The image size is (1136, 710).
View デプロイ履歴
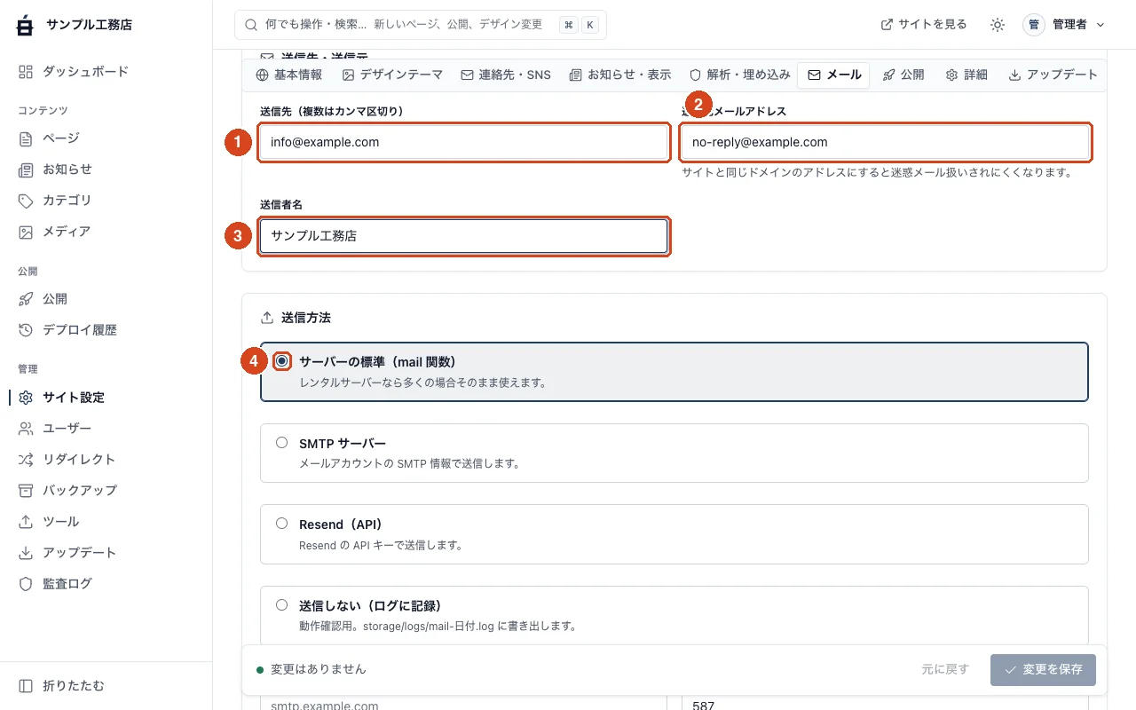coord(106,330)
